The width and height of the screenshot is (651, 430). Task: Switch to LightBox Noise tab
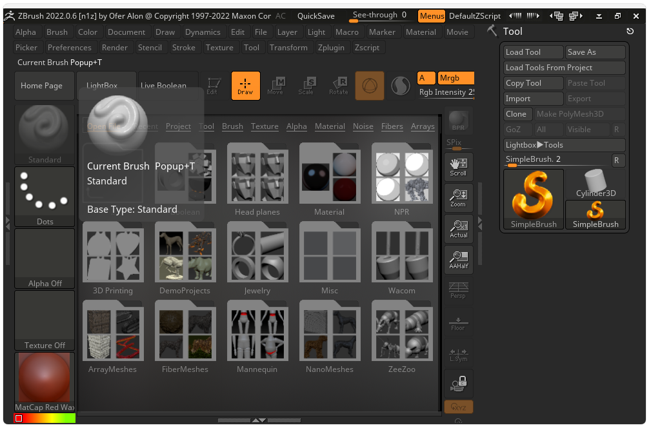363,126
